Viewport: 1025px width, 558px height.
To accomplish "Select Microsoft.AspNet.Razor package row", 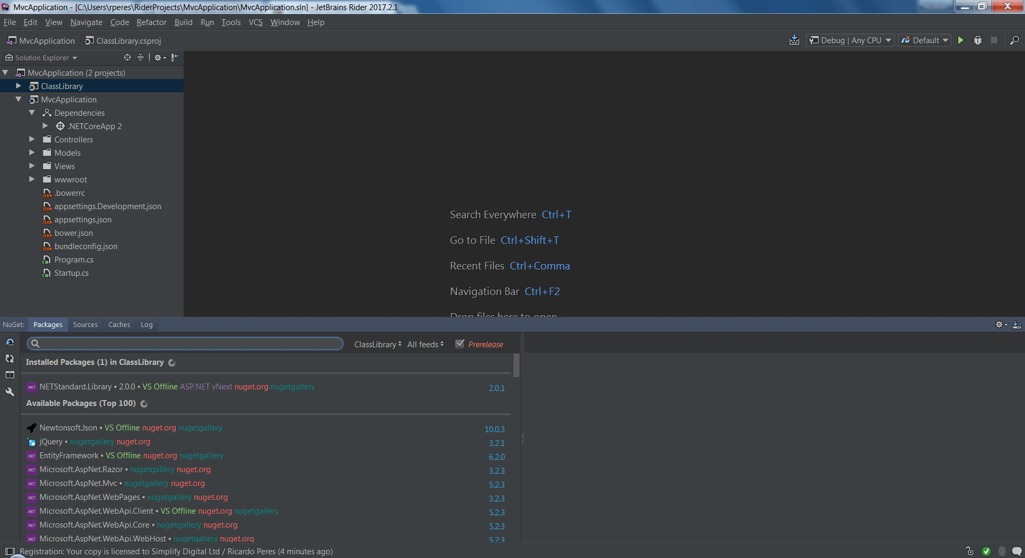I will 265,469.
